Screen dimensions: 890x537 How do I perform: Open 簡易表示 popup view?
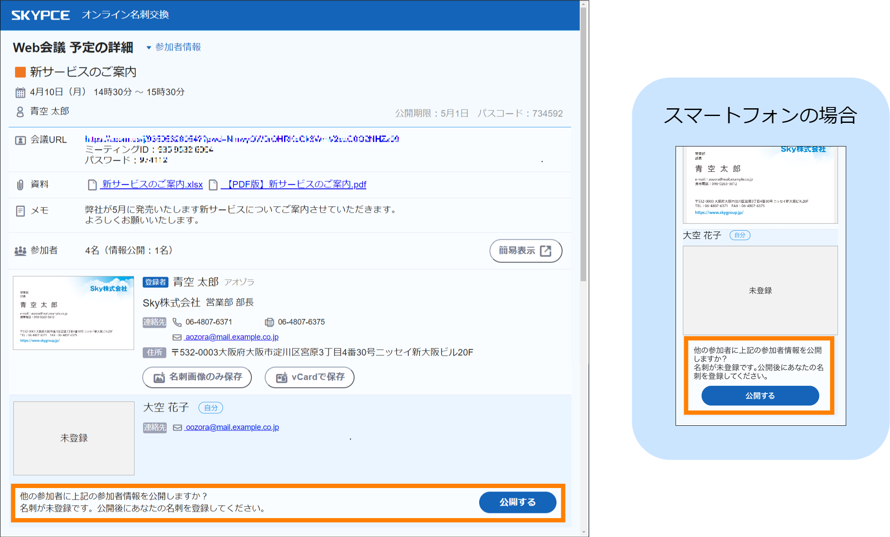coord(525,250)
